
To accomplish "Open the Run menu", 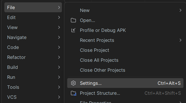I will [33, 77].
